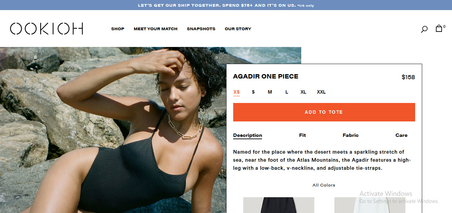This screenshot has width=452, height=213.
Task: Open the shopping tote bag icon
Action: tap(439, 29)
